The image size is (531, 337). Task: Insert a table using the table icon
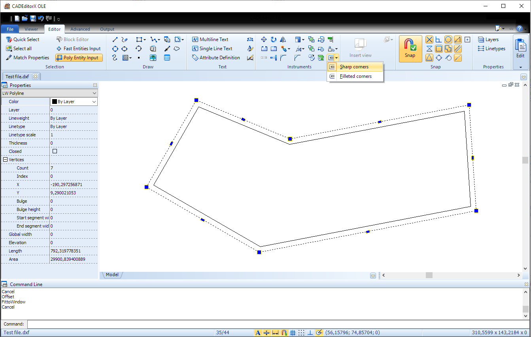(x=167, y=57)
